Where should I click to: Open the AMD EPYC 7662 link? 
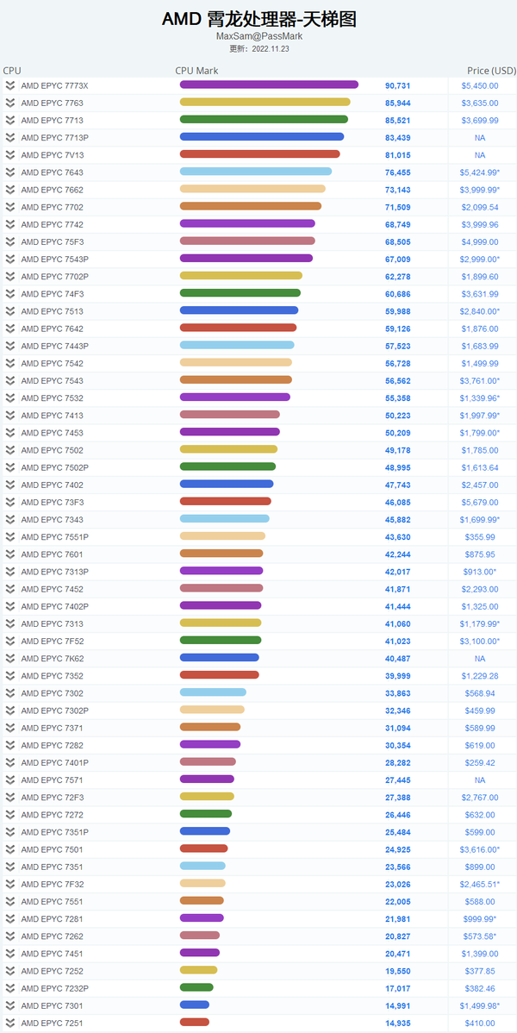[52, 190]
